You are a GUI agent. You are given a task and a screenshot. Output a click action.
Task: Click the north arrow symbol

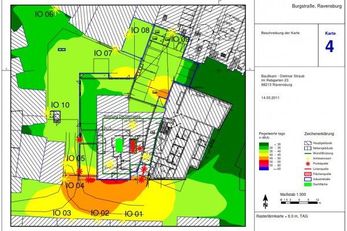(265, 202)
